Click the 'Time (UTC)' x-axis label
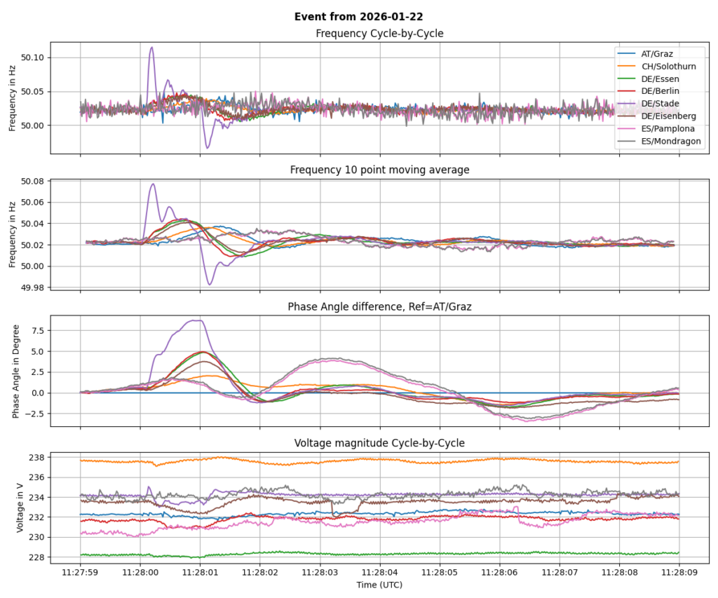 coord(379,584)
